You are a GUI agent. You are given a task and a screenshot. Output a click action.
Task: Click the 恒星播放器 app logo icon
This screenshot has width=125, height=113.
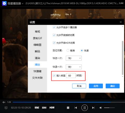(x=4, y=3)
